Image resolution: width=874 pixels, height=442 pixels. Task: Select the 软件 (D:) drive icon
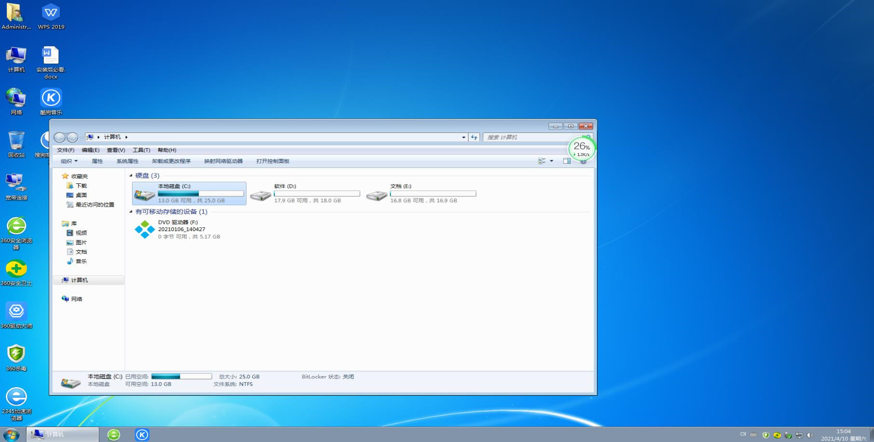point(260,195)
